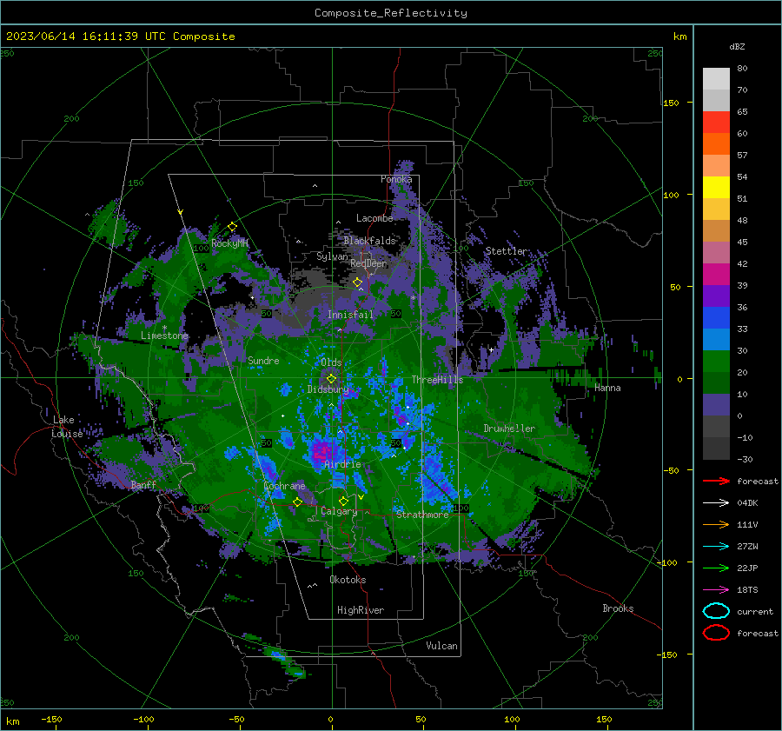Select the yellow diamond marker below Cochrane
Viewport: 782px width, 731px height.
pos(298,502)
